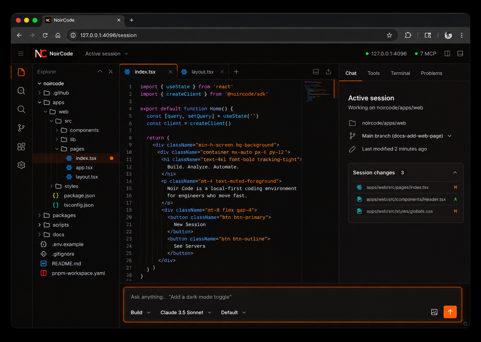Expand the packages folder
Image resolution: width=481 pixels, height=342 pixels.
pos(39,215)
